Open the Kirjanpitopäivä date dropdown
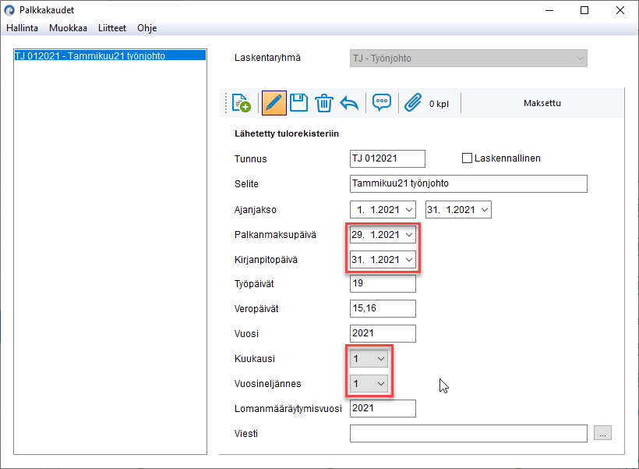 [x=409, y=260]
